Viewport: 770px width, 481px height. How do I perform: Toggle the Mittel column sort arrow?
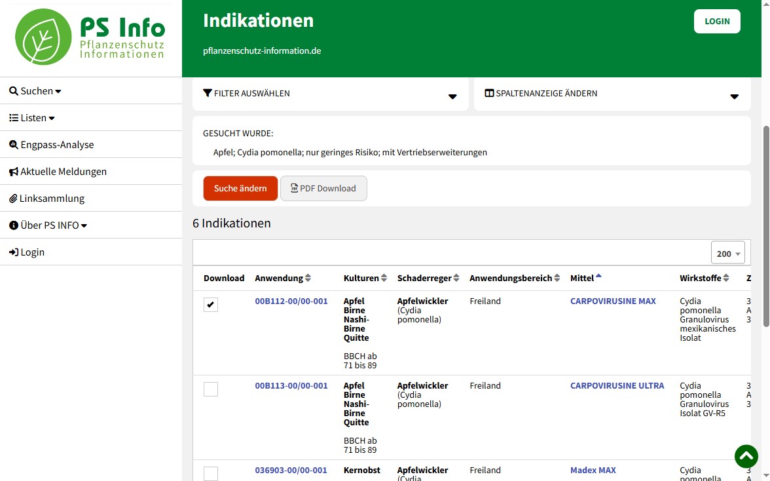point(598,277)
